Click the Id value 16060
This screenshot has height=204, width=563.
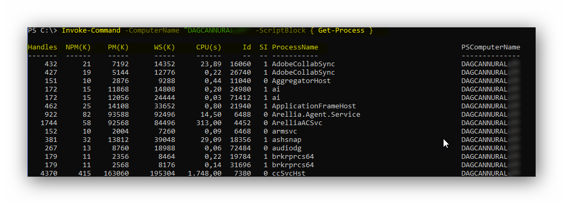click(240, 64)
